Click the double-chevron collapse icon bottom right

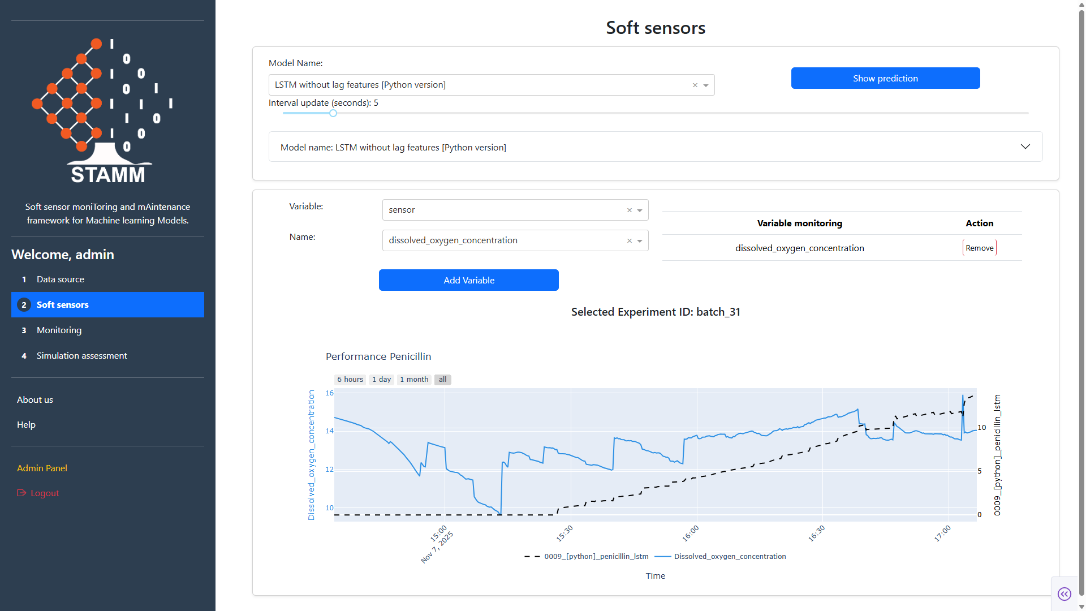click(x=1064, y=594)
